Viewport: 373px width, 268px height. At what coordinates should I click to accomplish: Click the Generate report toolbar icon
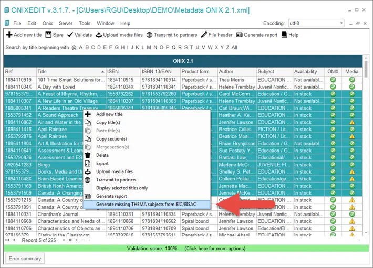(240, 35)
